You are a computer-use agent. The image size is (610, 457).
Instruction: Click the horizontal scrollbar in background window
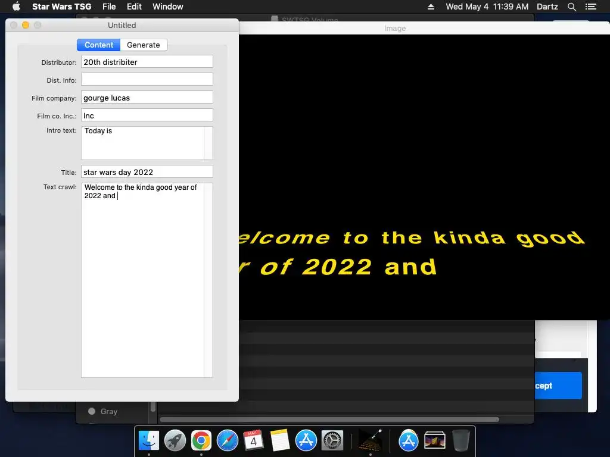[329, 420]
